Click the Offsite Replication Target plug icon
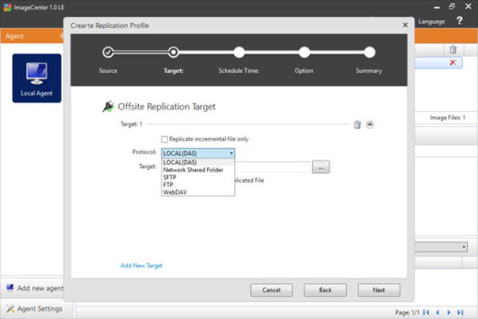 click(108, 107)
